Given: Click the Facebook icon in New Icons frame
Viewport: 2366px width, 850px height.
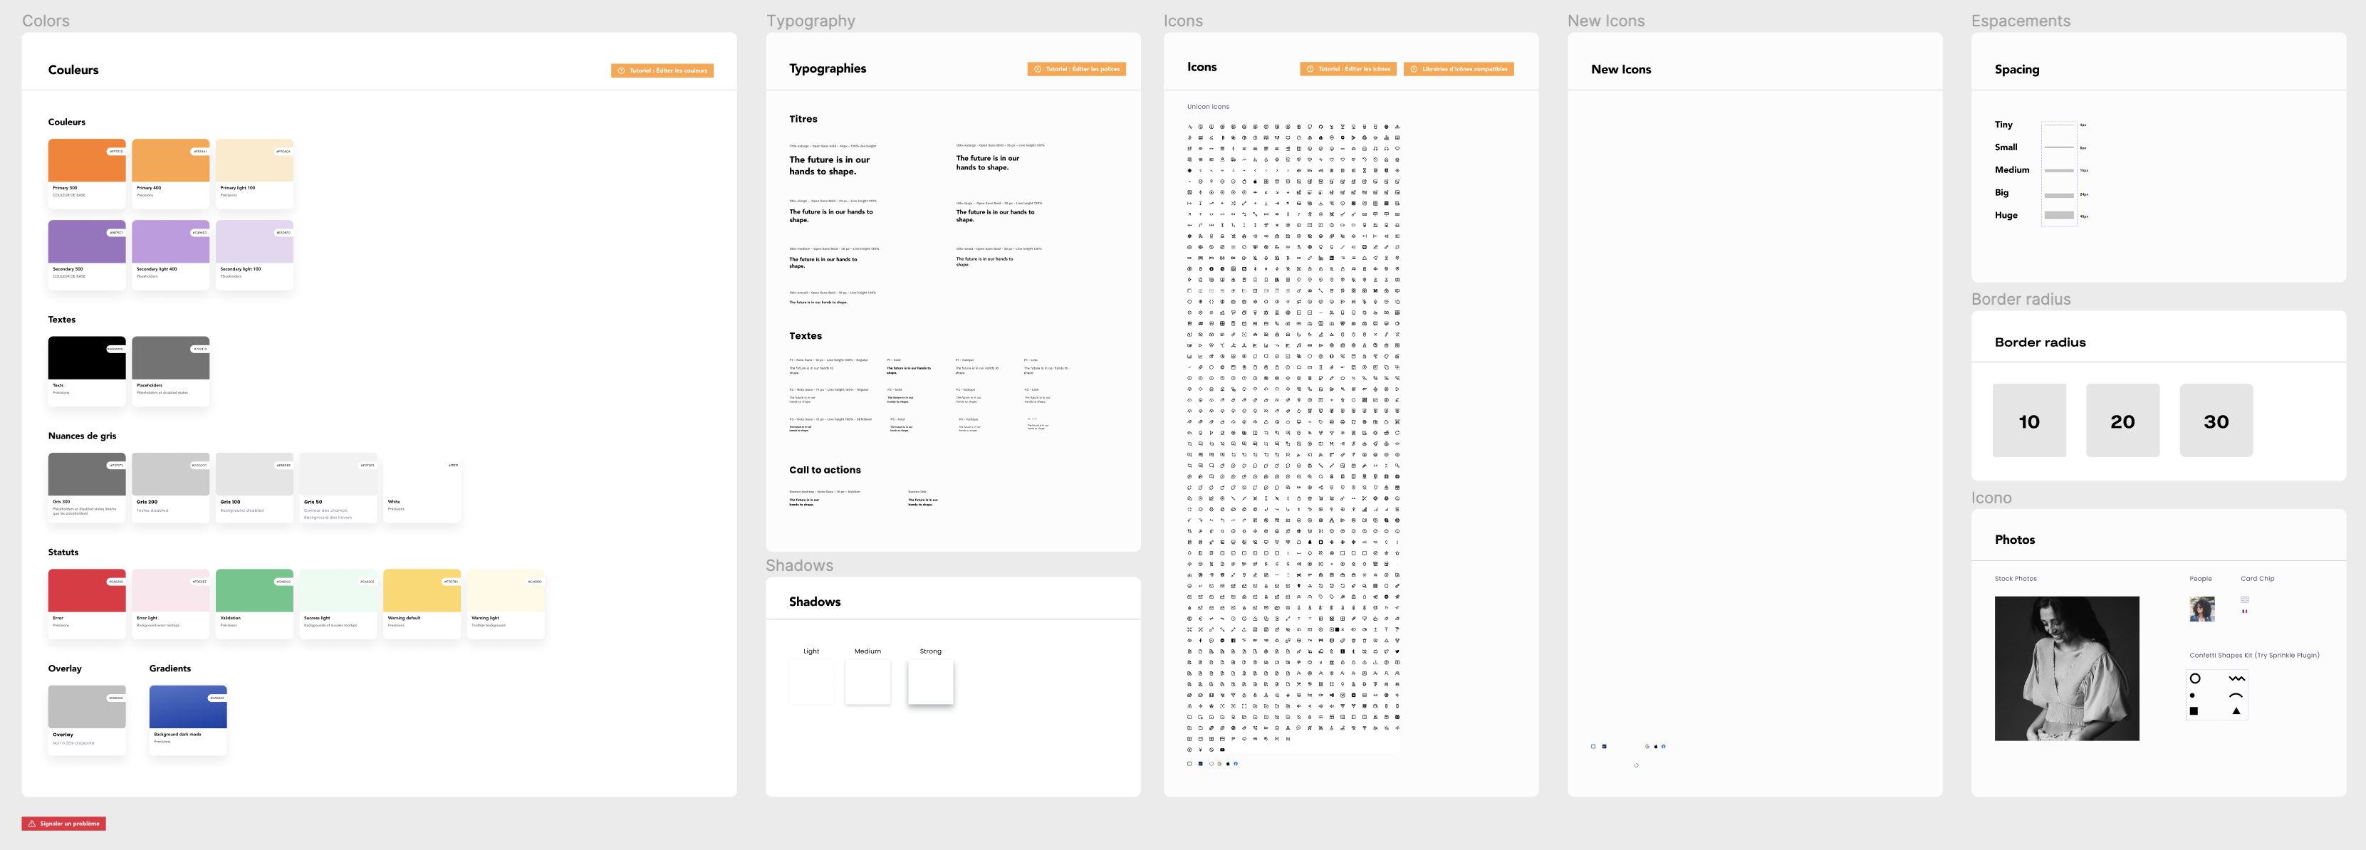Looking at the screenshot, I should coord(1663,746).
